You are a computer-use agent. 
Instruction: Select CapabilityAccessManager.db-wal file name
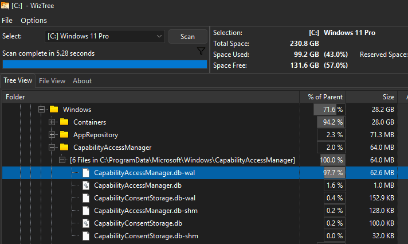(144, 173)
